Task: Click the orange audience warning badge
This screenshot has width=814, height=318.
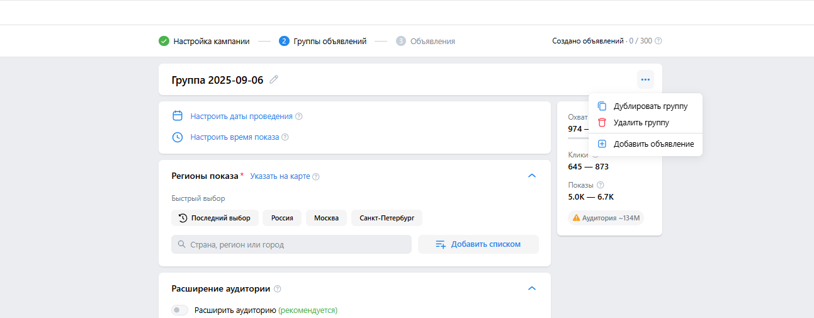Action: 606,218
